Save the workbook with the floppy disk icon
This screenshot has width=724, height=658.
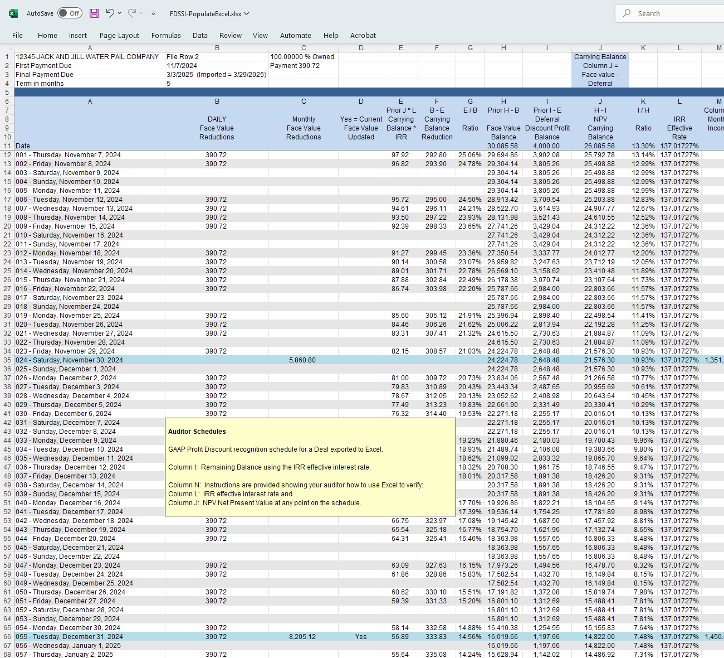coord(94,13)
